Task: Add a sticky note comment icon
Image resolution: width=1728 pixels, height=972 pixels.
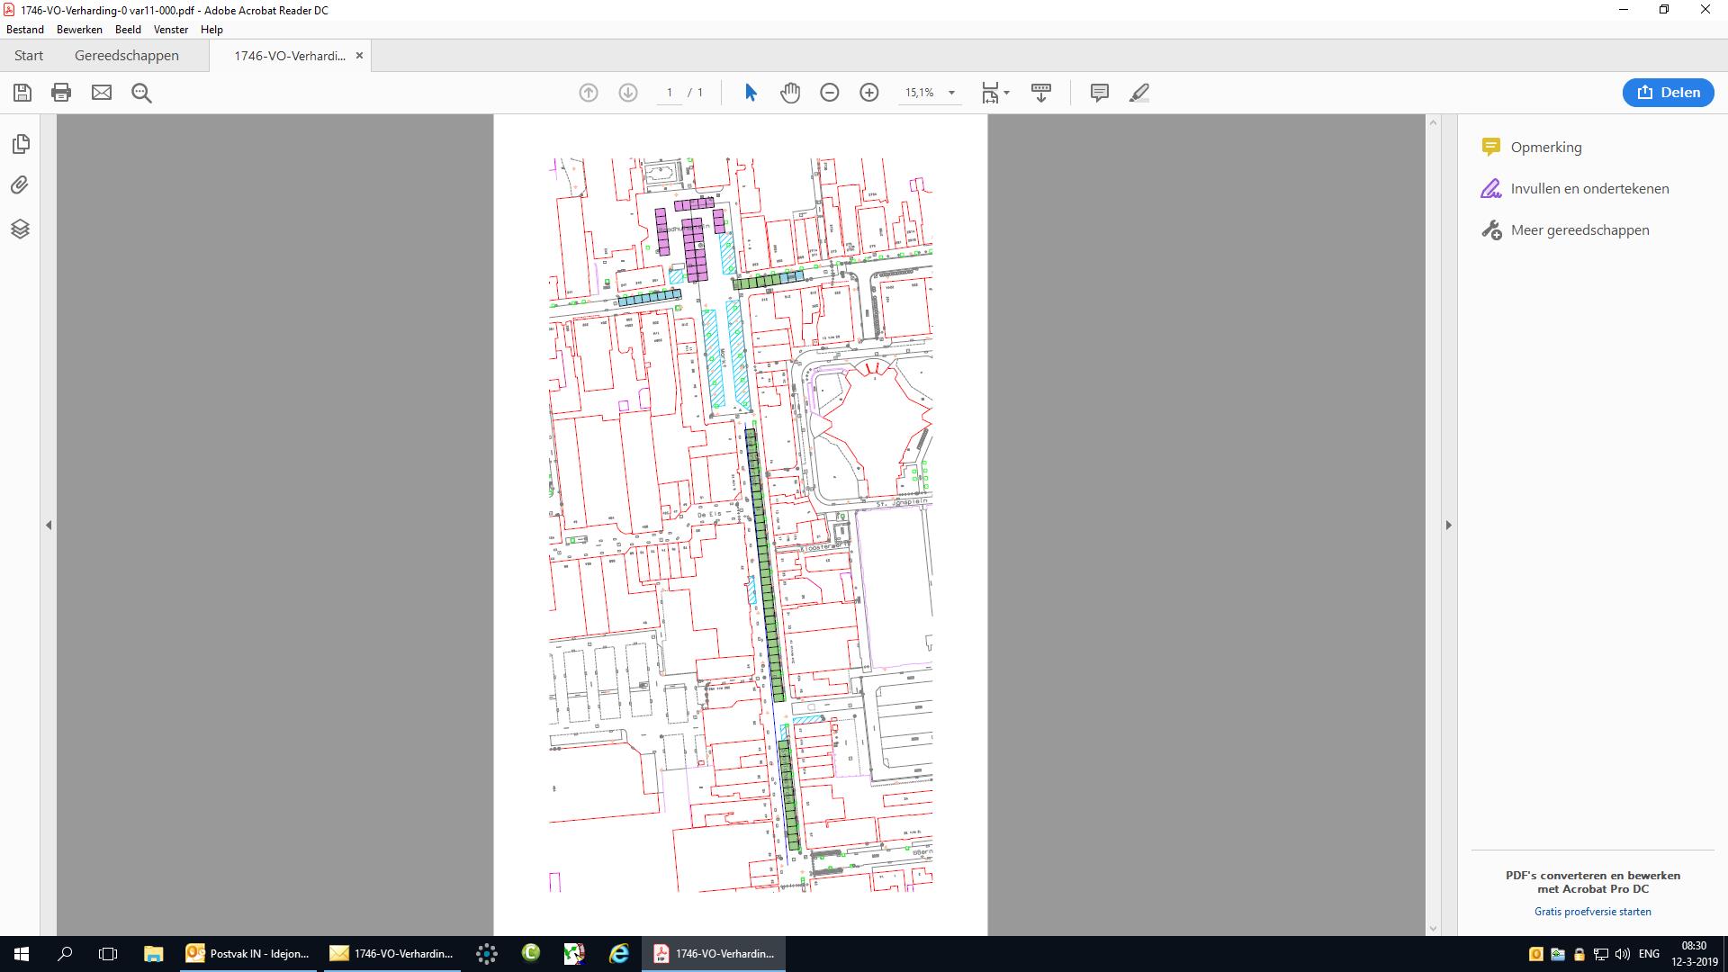Action: point(1099,93)
